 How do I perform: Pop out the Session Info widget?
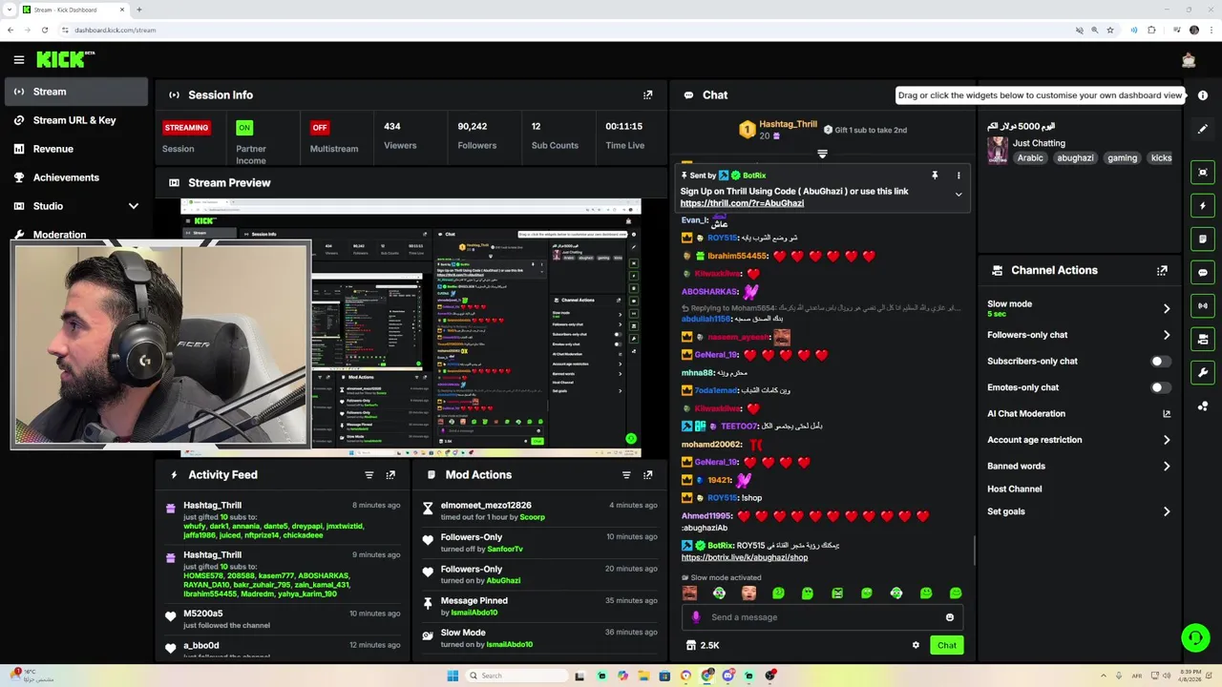[x=648, y=94]
